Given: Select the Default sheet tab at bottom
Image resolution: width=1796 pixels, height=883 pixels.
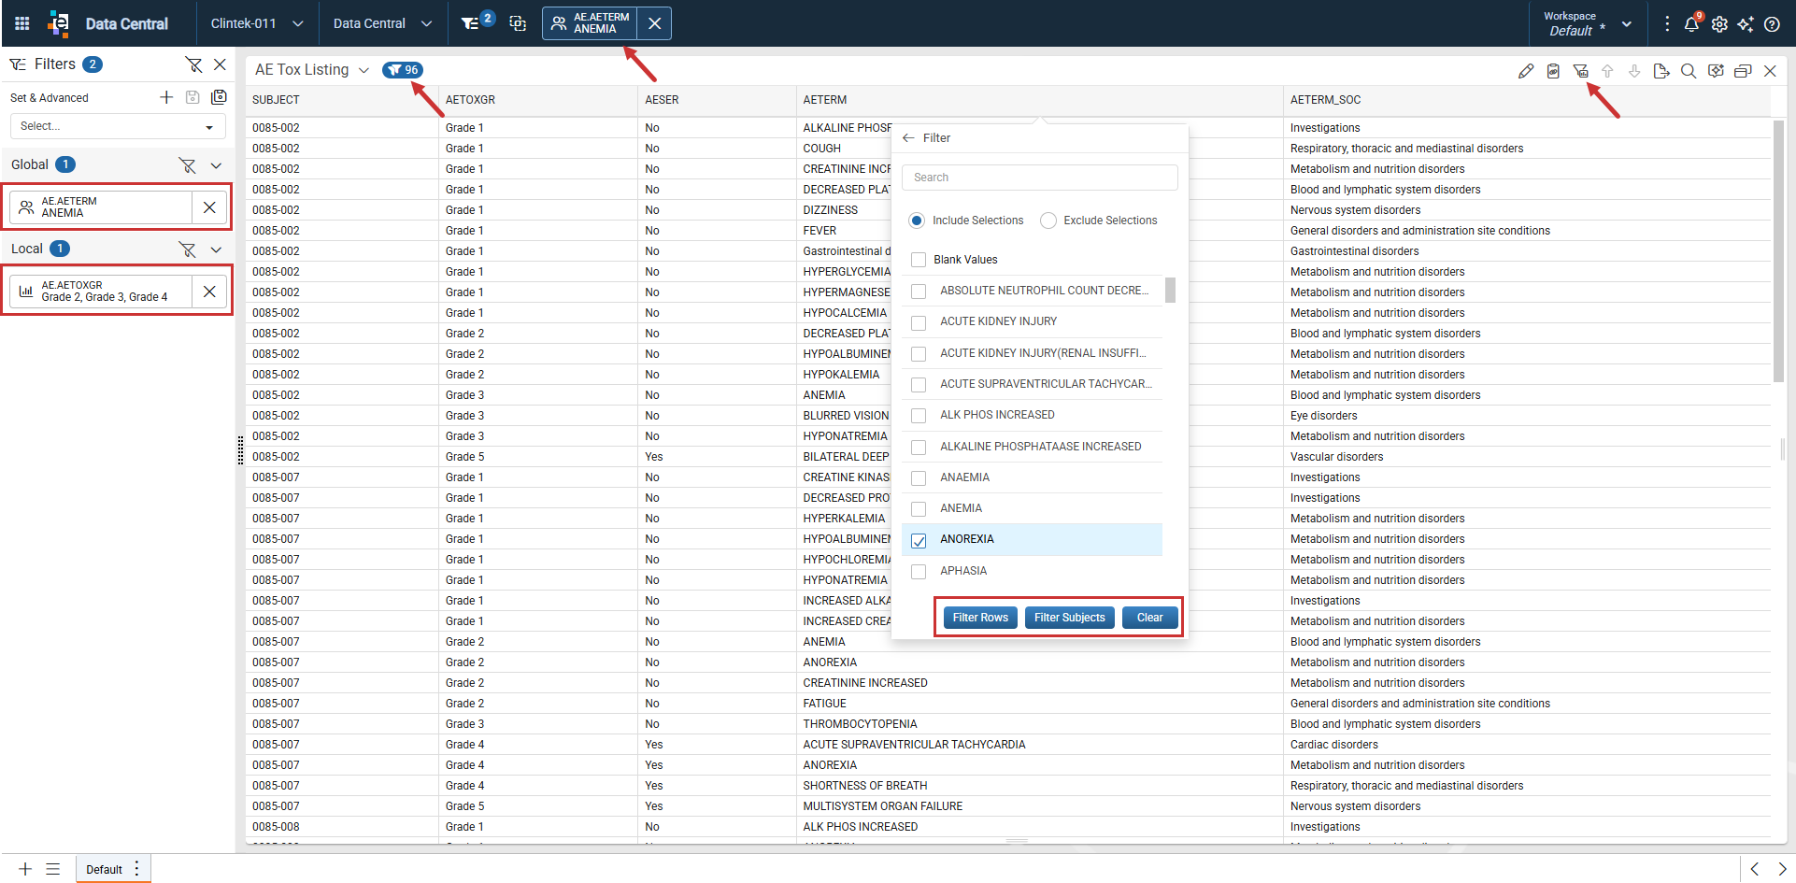Looking at the screenshot, I should (x=104, y=869).
